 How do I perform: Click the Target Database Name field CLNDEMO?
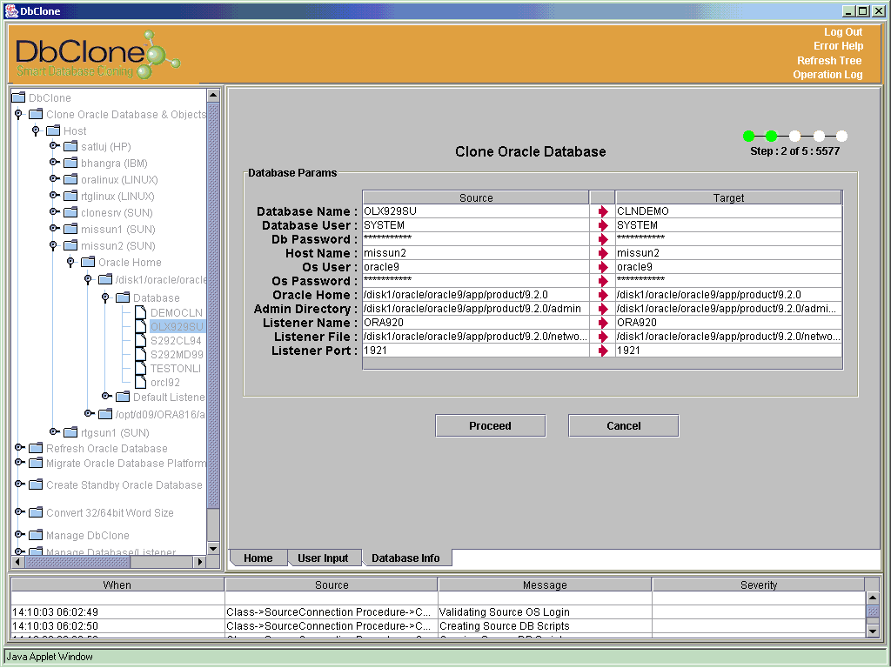pos(728,211)
